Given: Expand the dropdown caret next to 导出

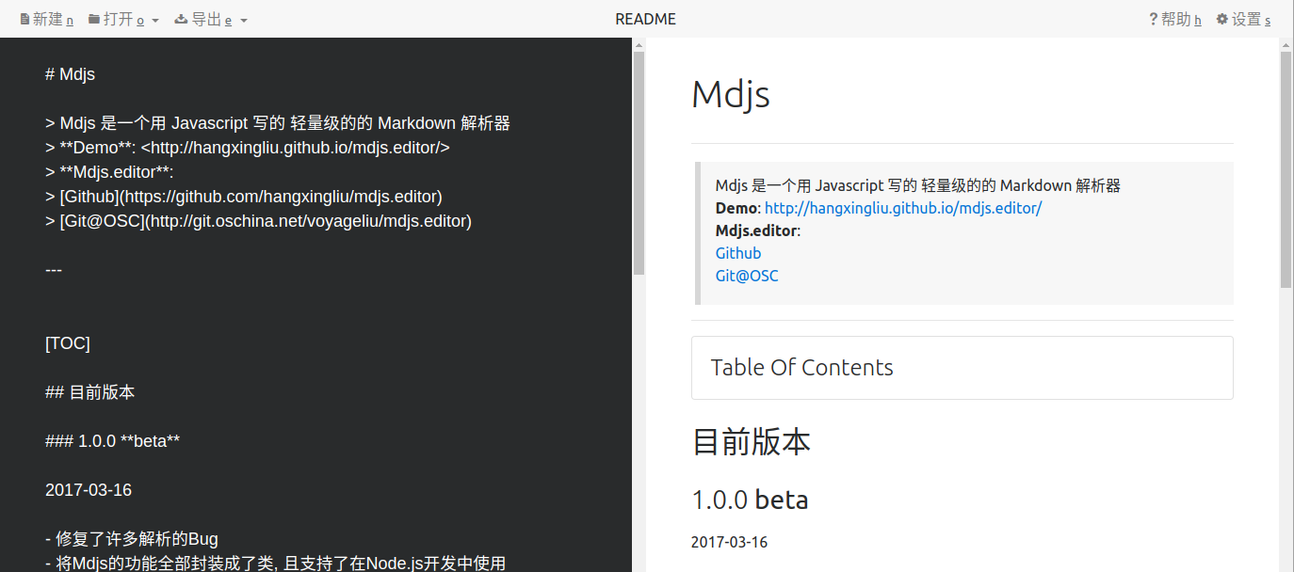Looking at the screenshot, I should tap(243, 20).
